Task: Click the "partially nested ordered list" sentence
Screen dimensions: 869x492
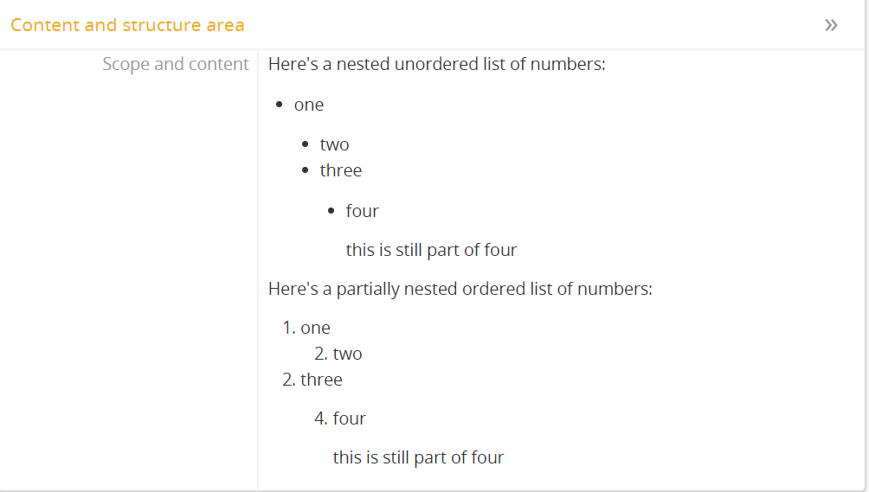Action: click(460, 289)
